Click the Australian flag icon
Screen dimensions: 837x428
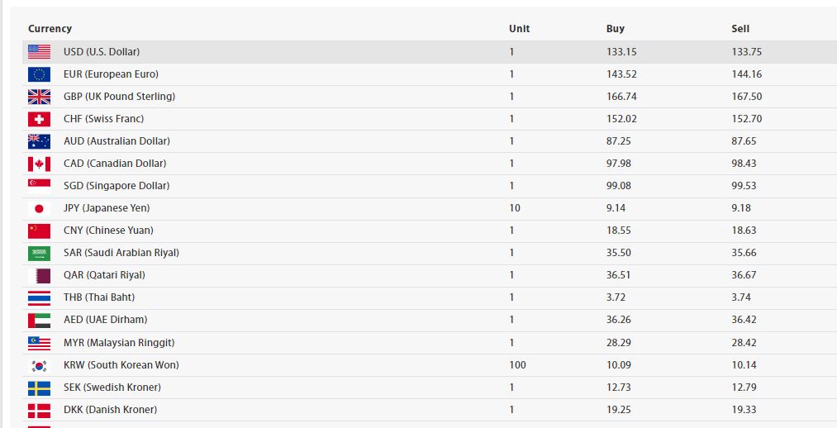39,141
